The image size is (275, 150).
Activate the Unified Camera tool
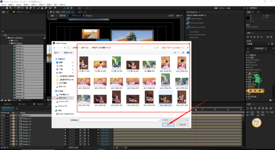tap(19, 8)
